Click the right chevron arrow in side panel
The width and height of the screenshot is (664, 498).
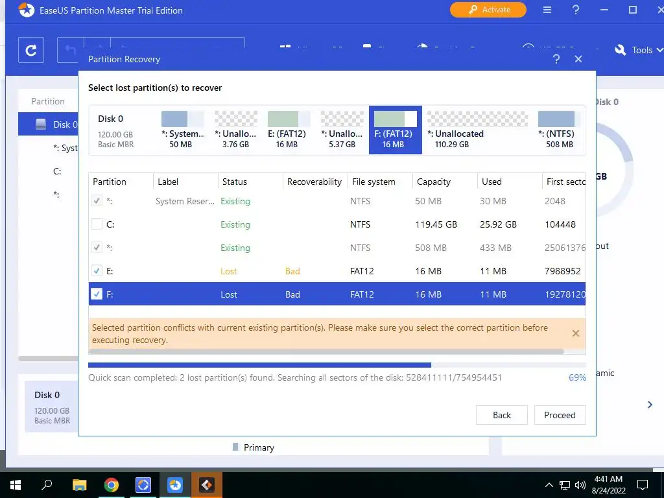point(650,405)
